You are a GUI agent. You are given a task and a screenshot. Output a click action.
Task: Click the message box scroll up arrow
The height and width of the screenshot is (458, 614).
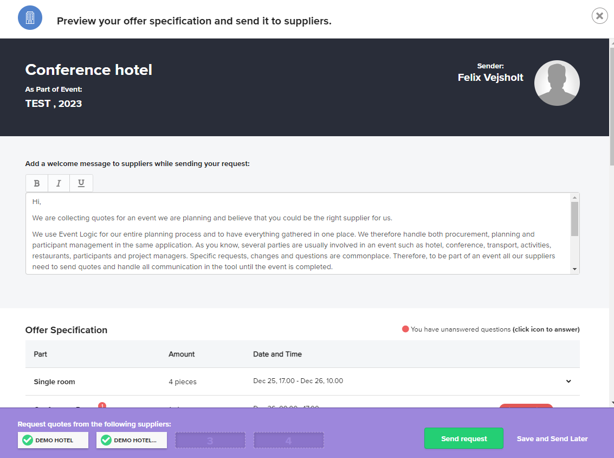pos(574,197)
